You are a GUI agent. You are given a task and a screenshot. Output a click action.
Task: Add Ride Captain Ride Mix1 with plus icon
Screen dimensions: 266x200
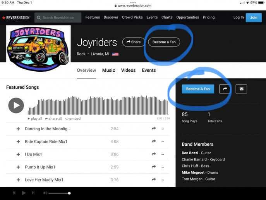tap(18, 141)
